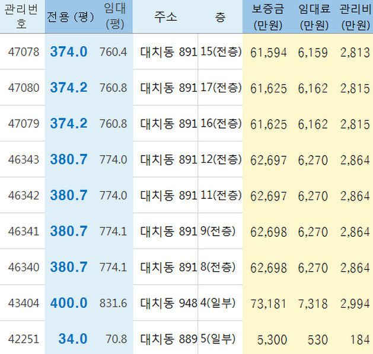This screenshot has height=354, width=373.
Task: Click maintenance fee 184
Action: pyautogui.click(x=360, y=340)
